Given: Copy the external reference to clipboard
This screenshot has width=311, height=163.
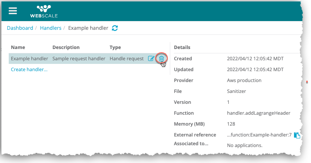Looking at the screenshot, I should pos(297,135).
